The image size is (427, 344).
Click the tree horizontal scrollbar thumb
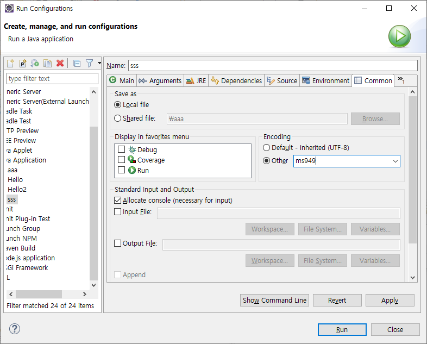(39, 294)
